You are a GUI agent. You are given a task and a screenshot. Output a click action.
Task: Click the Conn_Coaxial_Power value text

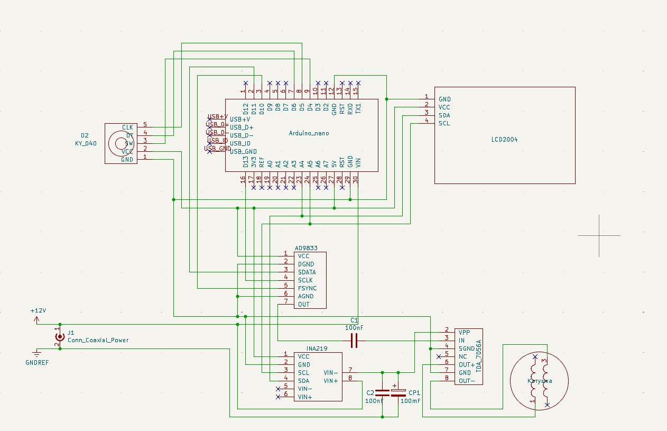pyautogui.click(x=98, y=340)
